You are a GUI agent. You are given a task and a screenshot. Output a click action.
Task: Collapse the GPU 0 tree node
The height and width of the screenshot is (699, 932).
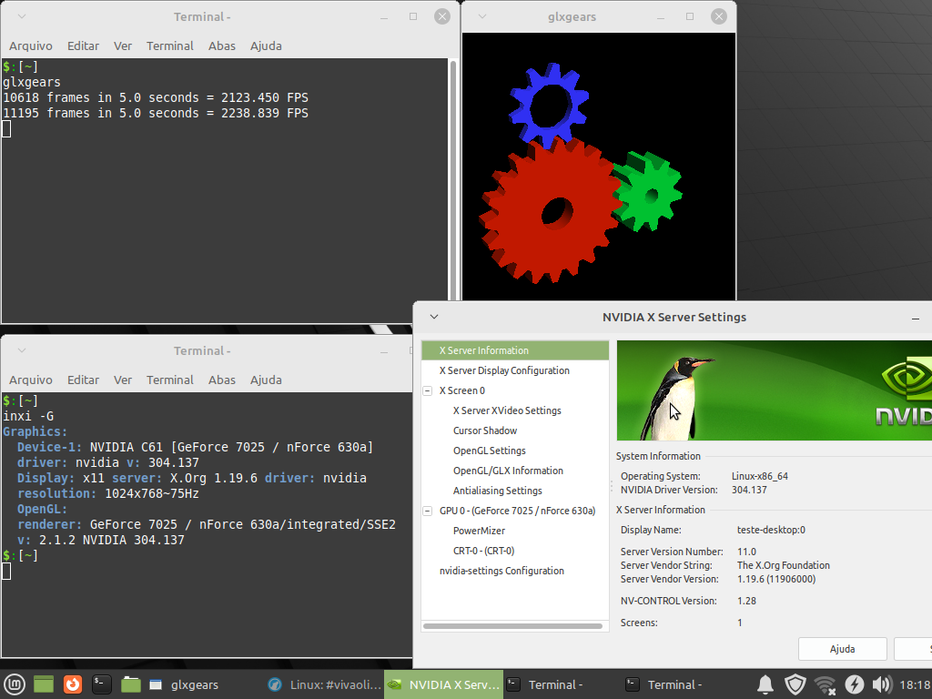tap(428, 511)
